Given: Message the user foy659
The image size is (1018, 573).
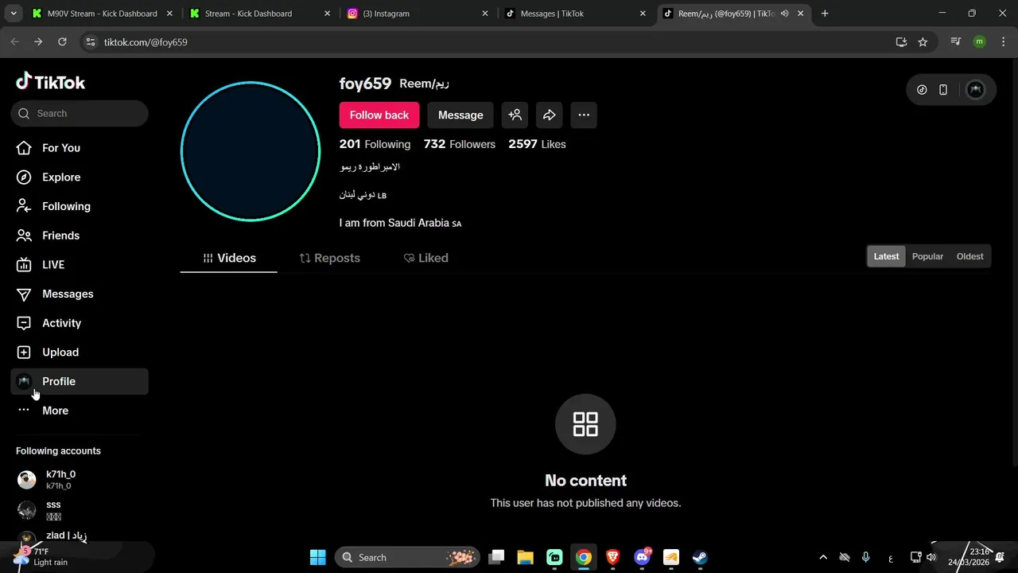Looking at the screenshot, I should click(460, 115).
